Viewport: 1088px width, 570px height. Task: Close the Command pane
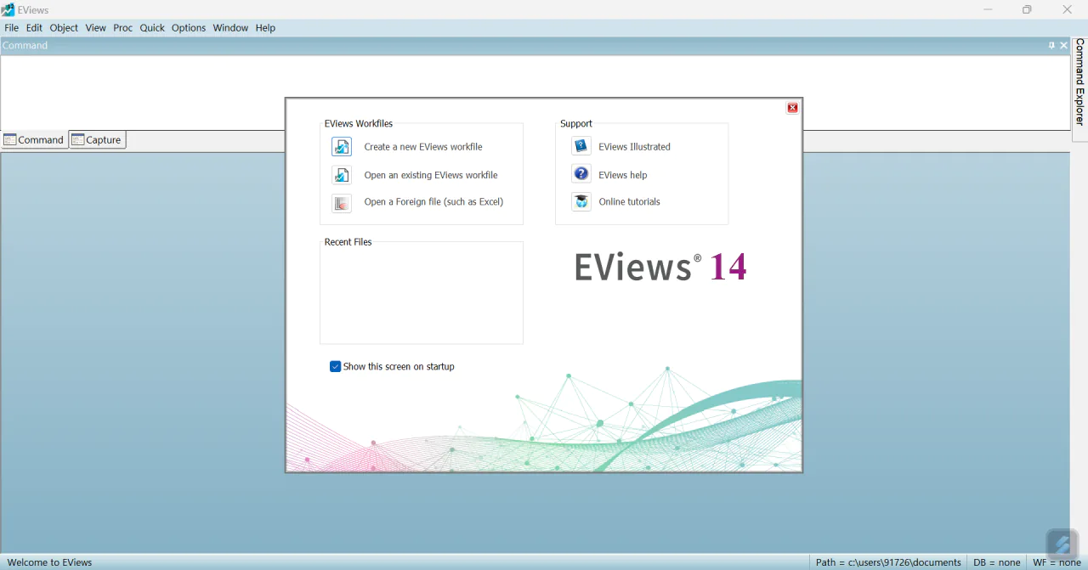[1063, 46]
